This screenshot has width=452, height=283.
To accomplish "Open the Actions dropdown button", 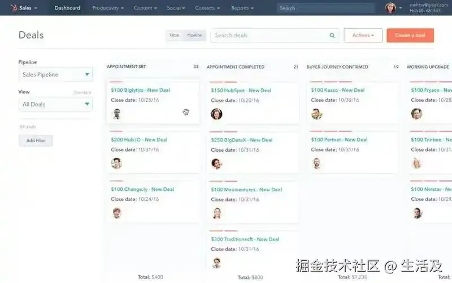I will (x=363, y=35).
